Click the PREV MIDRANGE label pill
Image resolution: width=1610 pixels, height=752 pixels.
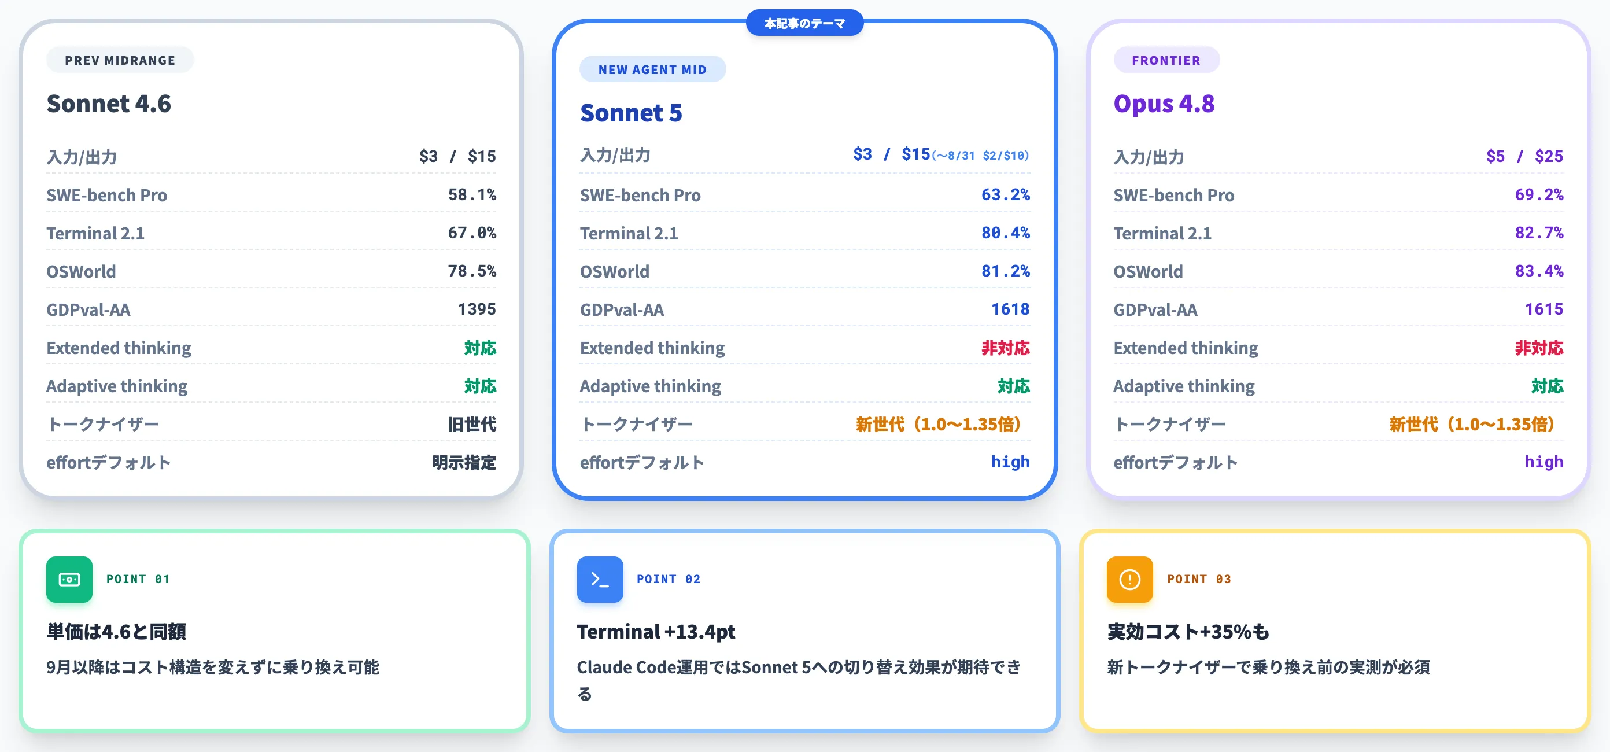click(x=120, y=60)
